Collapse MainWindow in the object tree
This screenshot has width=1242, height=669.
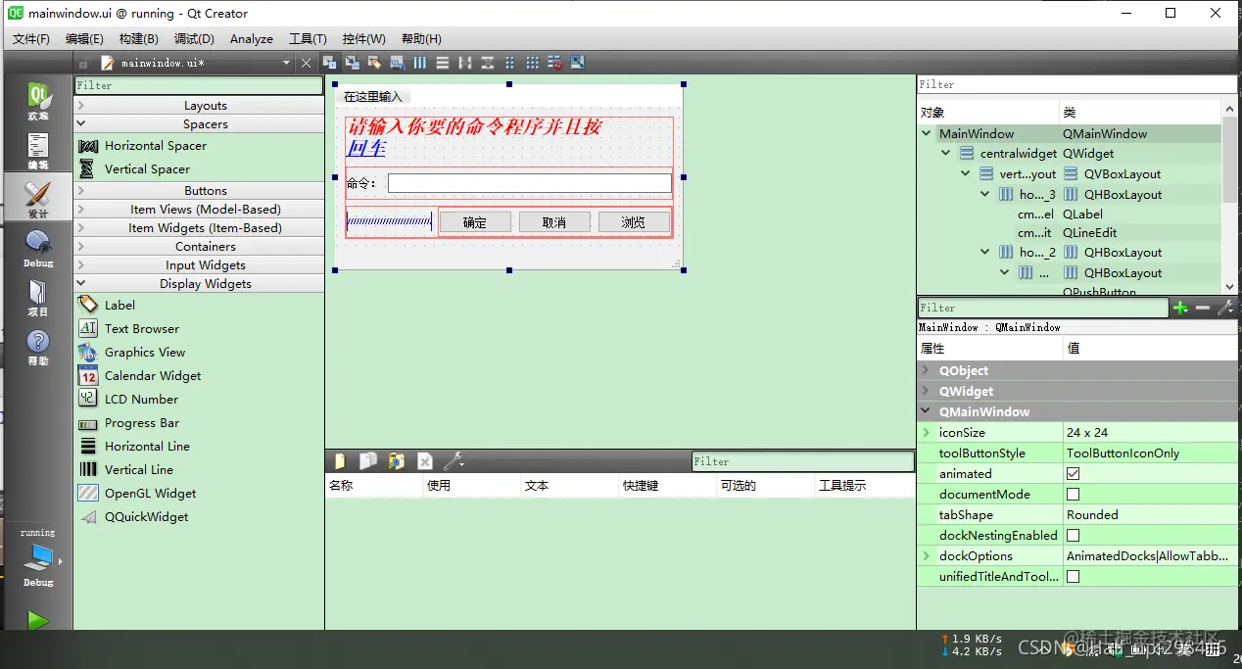927,134
